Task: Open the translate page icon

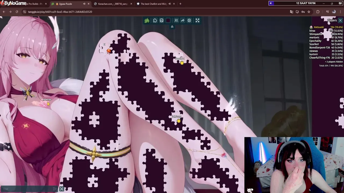Action: (x=291, y=12)
